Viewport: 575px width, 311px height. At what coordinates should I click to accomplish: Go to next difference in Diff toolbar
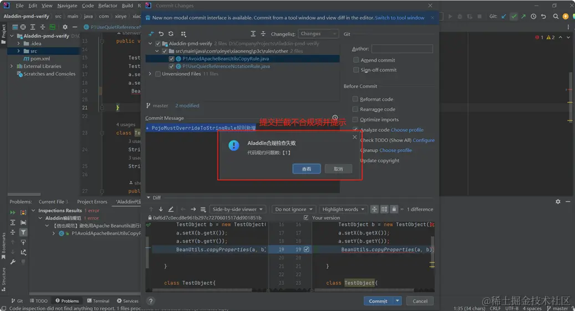point(161,209)
